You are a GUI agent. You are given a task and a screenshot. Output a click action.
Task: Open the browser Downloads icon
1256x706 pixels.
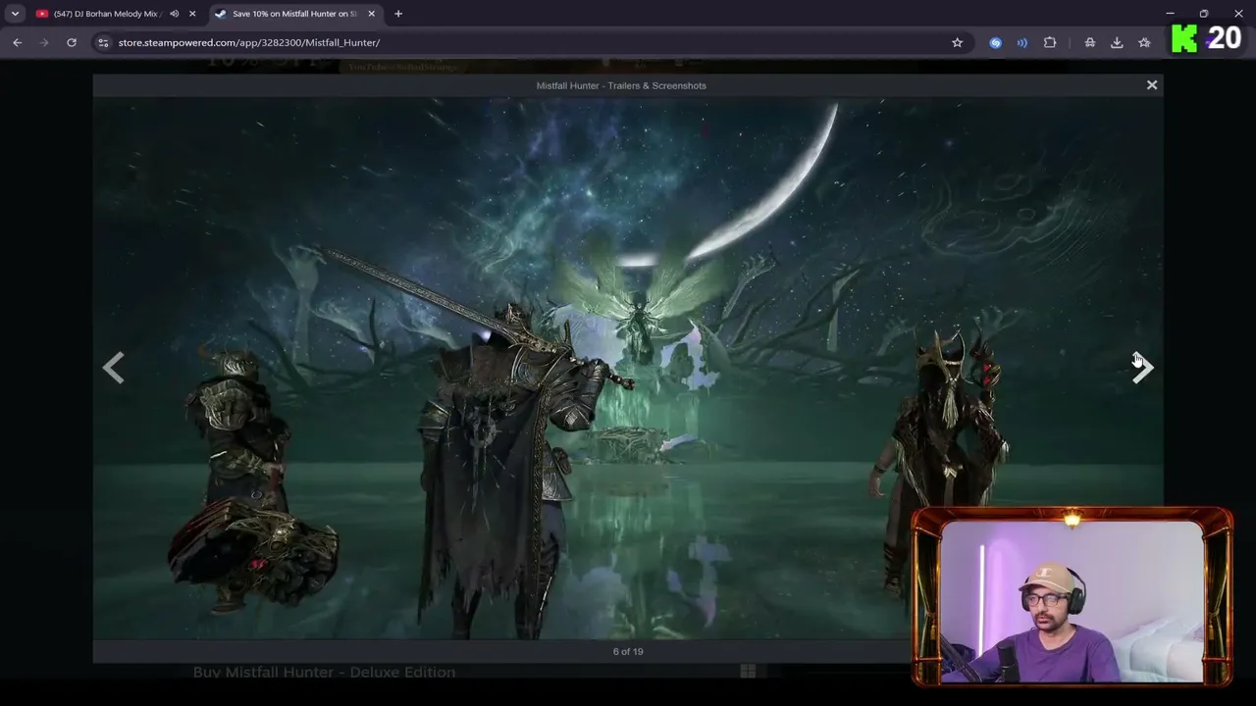pos(1117,42)
